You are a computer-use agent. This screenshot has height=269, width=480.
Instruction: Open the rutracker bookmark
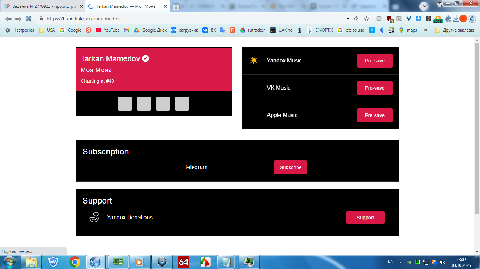pyautogui.click(x=252, y=30)
